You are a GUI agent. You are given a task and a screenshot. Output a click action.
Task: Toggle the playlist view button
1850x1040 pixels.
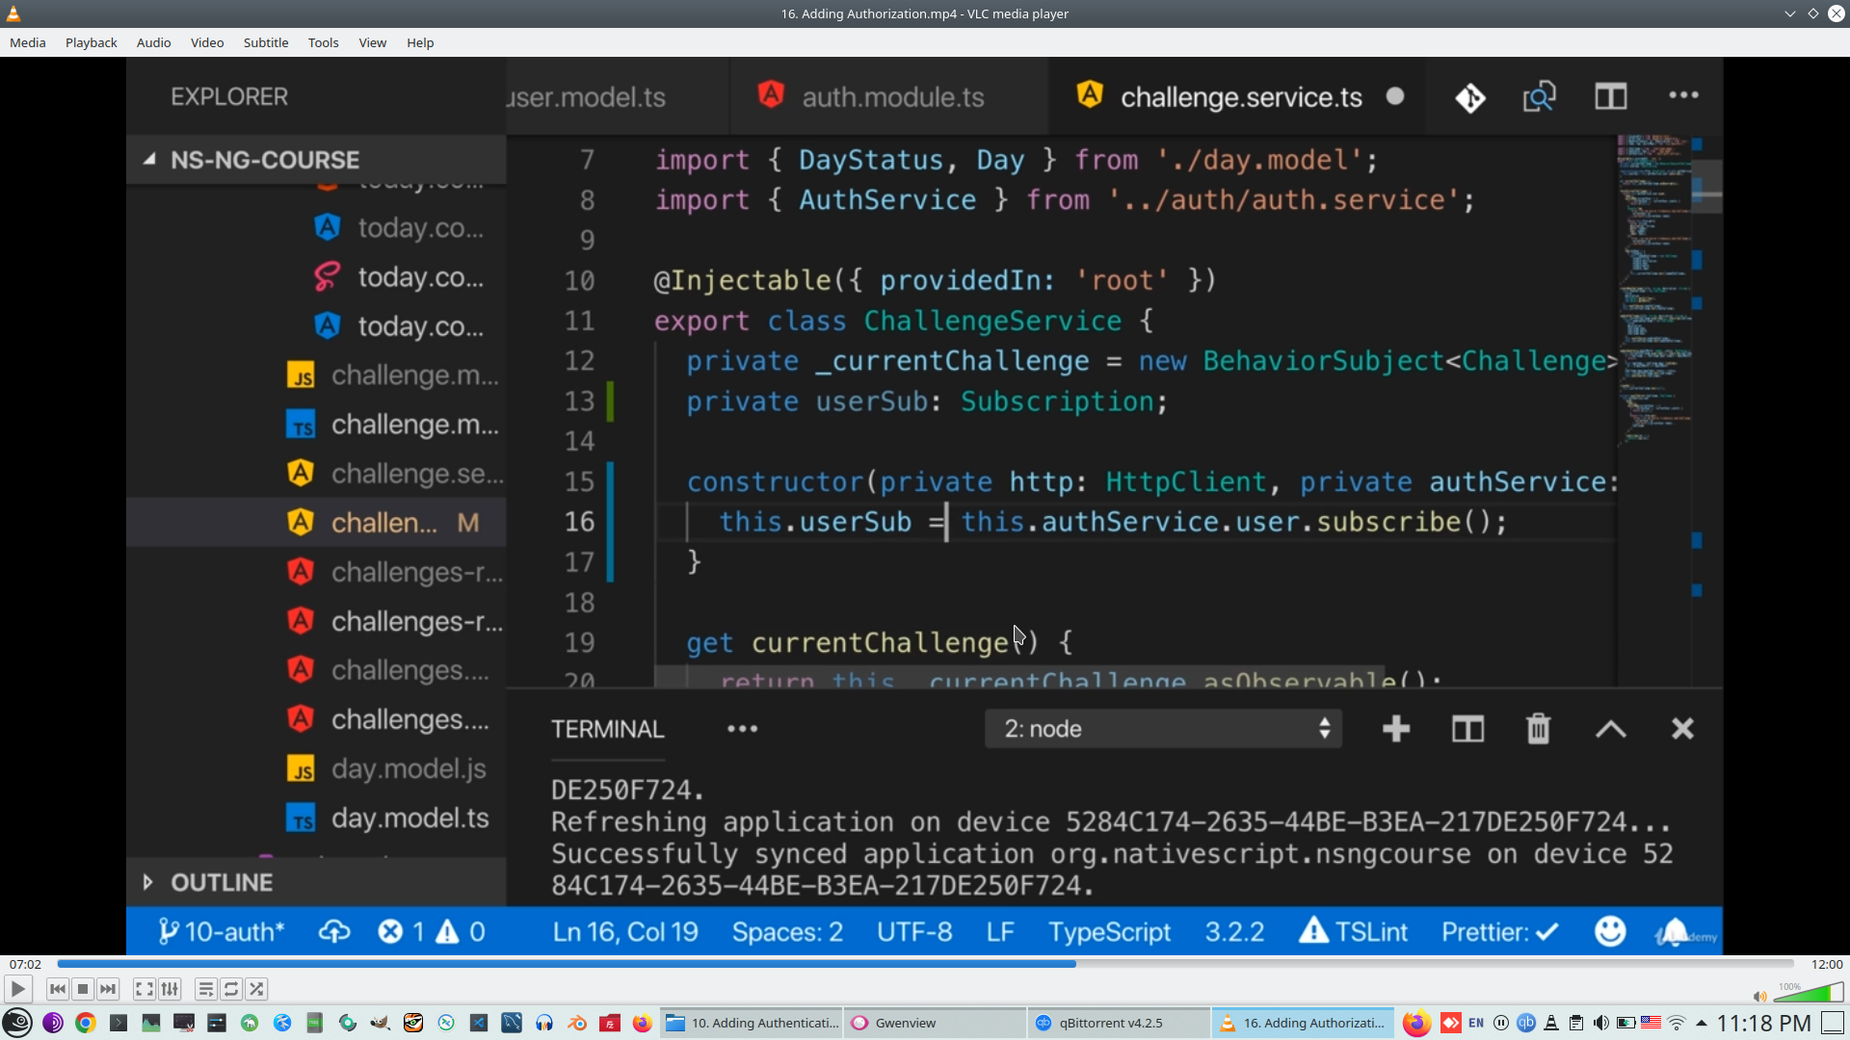(x=205, y=989)
